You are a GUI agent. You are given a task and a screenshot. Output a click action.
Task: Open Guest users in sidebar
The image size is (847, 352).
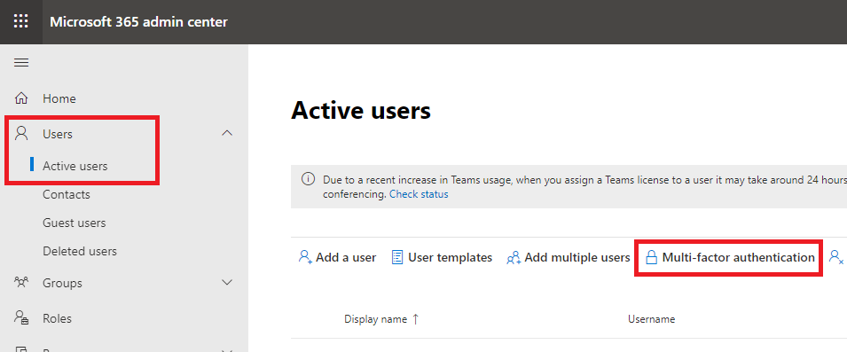[74, 223]
